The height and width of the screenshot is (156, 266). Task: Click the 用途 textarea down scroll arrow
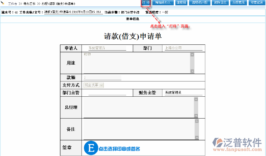(192, 71)
